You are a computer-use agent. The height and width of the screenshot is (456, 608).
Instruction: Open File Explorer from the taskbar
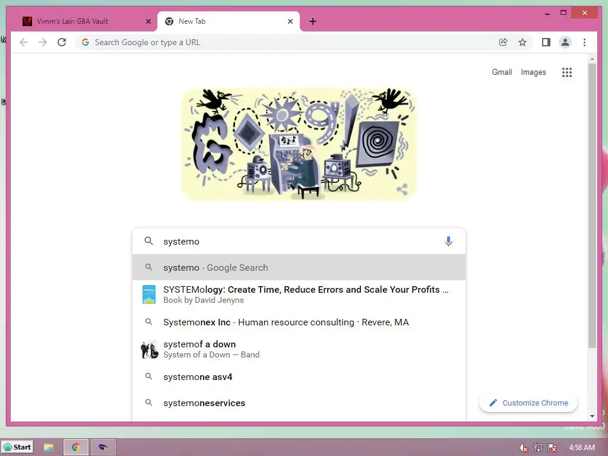coord(49,448)
